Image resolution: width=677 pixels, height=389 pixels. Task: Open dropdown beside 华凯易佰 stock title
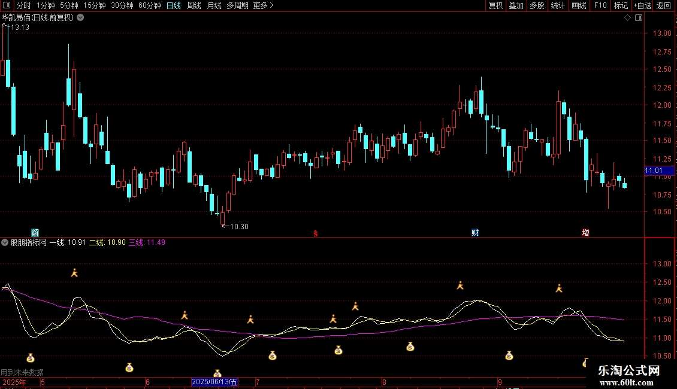(x=80, y=18)
